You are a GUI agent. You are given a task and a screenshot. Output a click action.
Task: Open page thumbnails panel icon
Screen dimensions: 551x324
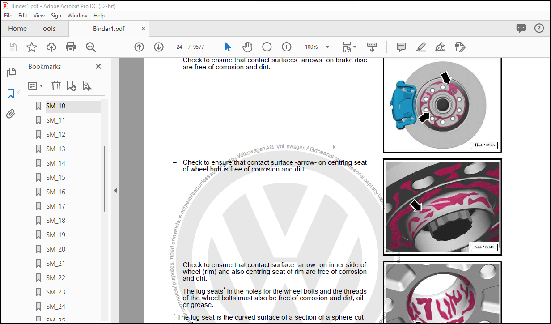coord(11,72)
